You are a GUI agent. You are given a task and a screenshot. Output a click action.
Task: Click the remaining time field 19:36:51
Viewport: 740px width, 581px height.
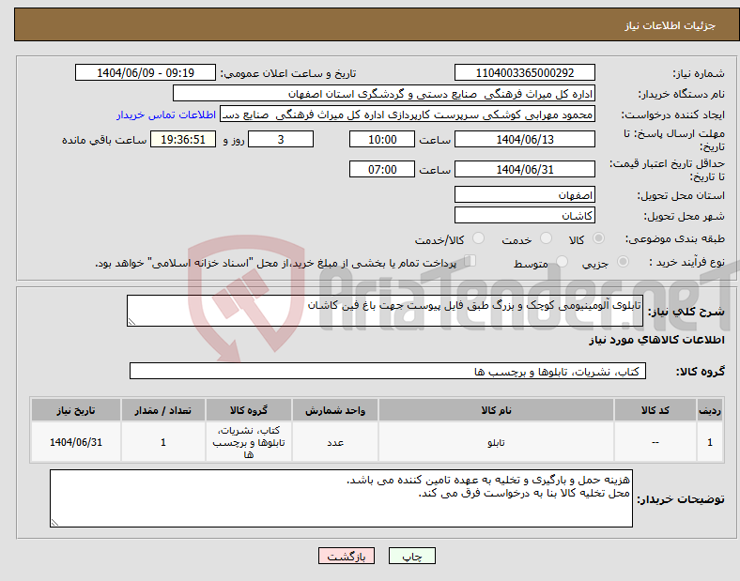183,140
